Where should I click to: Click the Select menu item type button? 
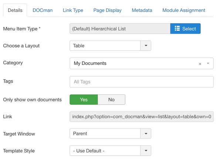tap(185, 29)
